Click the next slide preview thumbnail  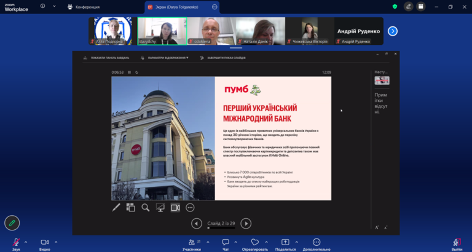pos(382,81)
